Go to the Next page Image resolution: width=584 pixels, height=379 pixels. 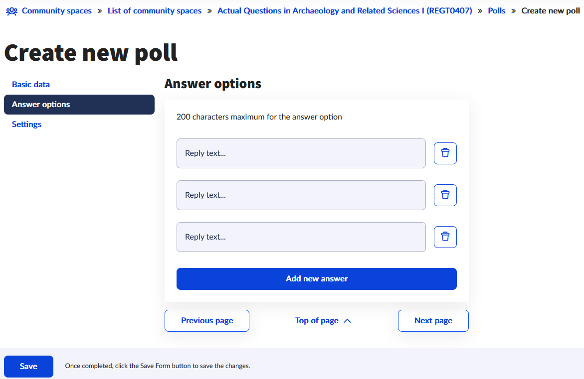[433, 321]
